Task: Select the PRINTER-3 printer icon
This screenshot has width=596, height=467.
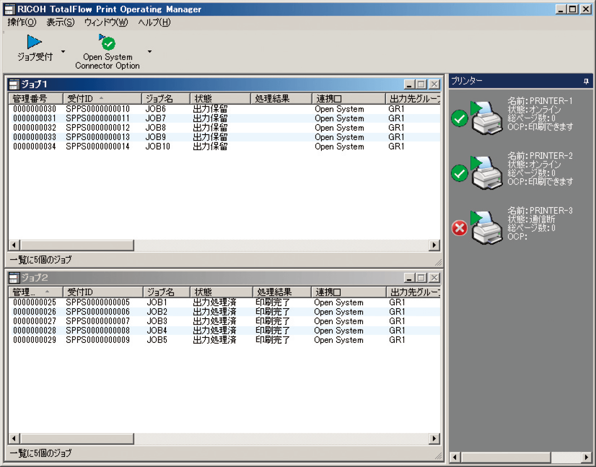Action: (486, 228)
